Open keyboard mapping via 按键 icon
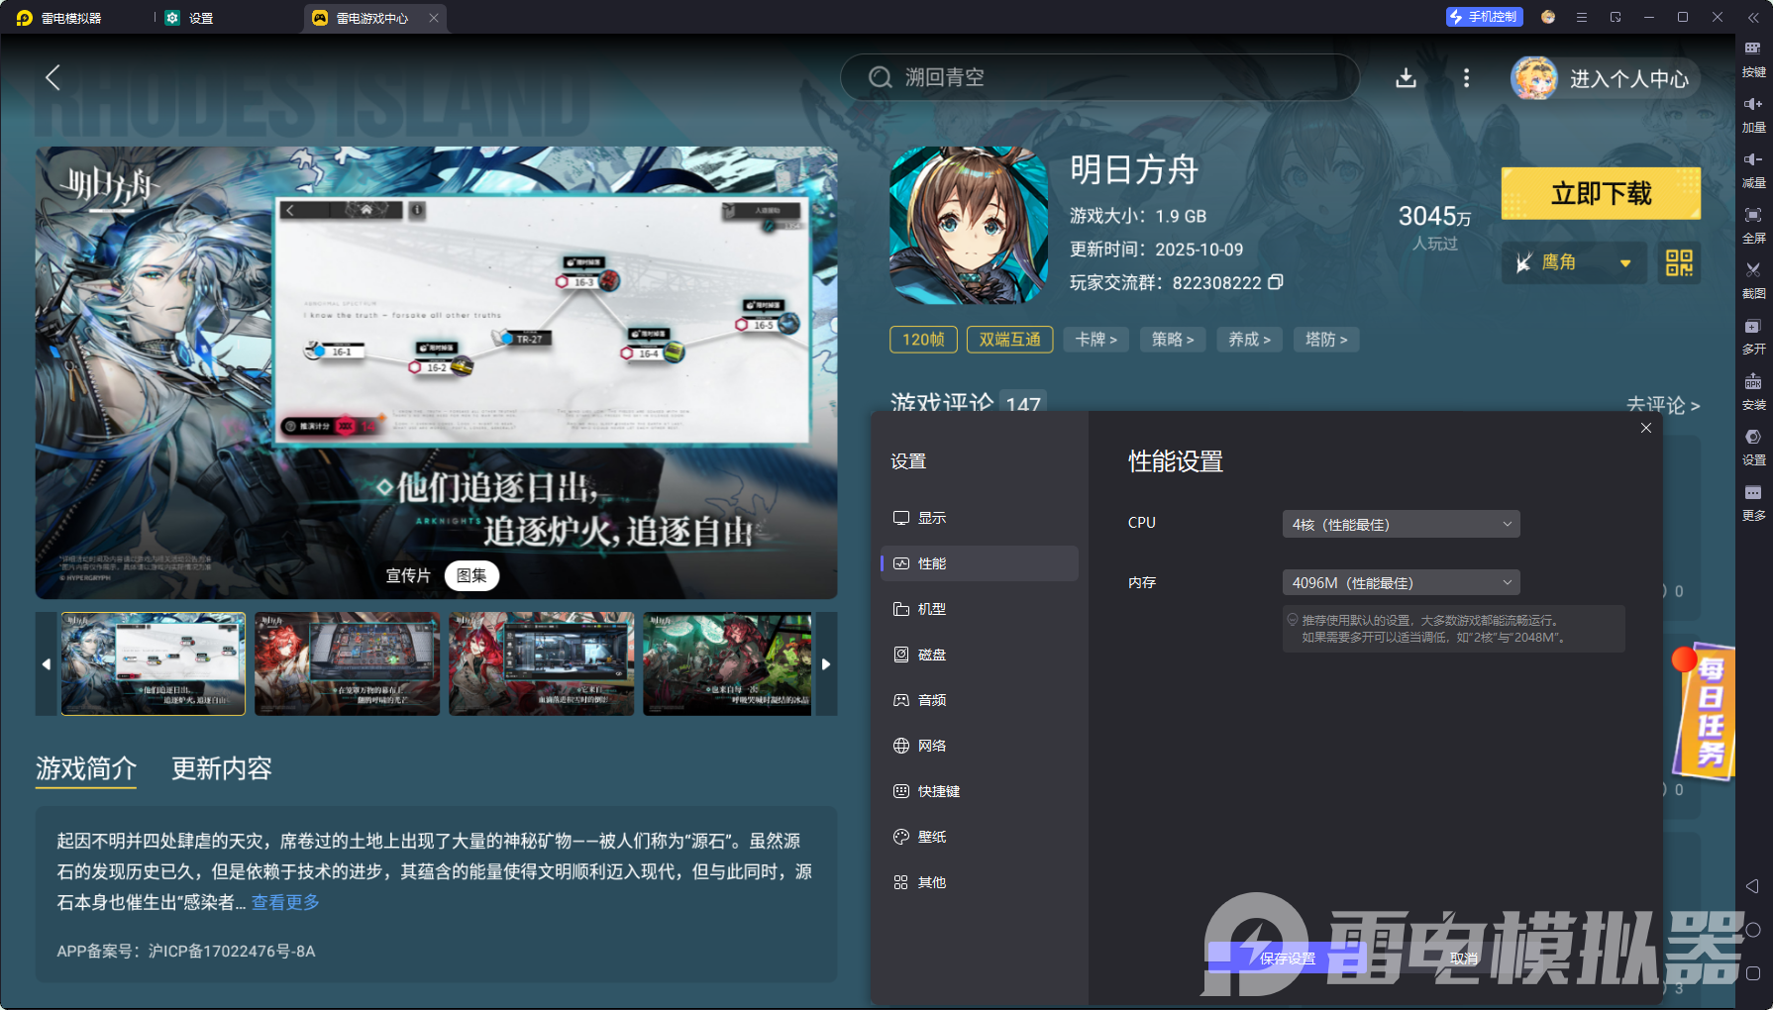Screen dimensions: 1773x1010 (1752, 57)
